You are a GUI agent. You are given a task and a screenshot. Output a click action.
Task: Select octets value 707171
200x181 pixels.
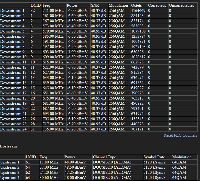pyautogui.click(x=137, y=129)
